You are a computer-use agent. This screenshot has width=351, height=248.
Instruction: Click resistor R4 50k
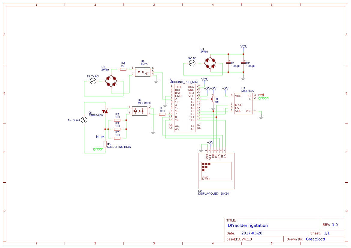pos(213,99)
